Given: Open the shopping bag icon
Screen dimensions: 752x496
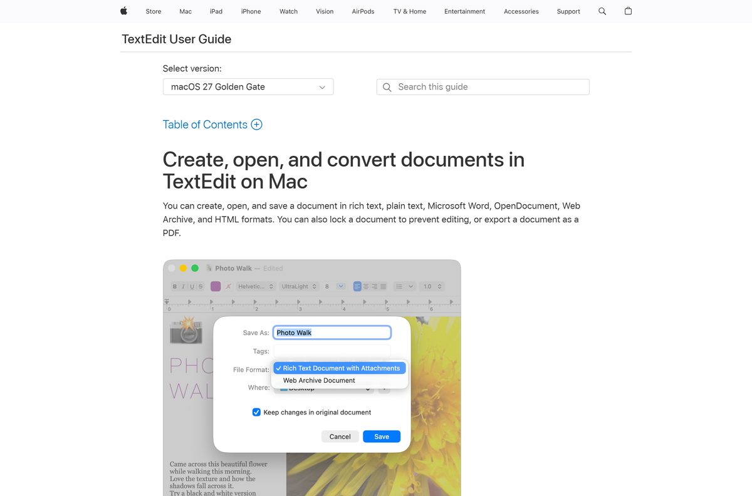Looking at the screenshot, I should 628,11.
